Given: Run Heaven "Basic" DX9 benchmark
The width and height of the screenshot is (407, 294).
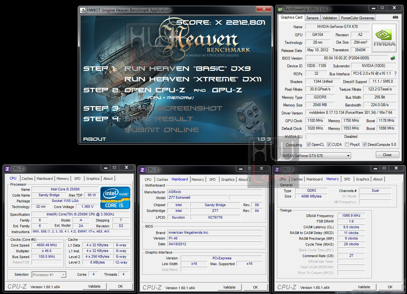Looking at the screenshot, I should pos(187,69).
